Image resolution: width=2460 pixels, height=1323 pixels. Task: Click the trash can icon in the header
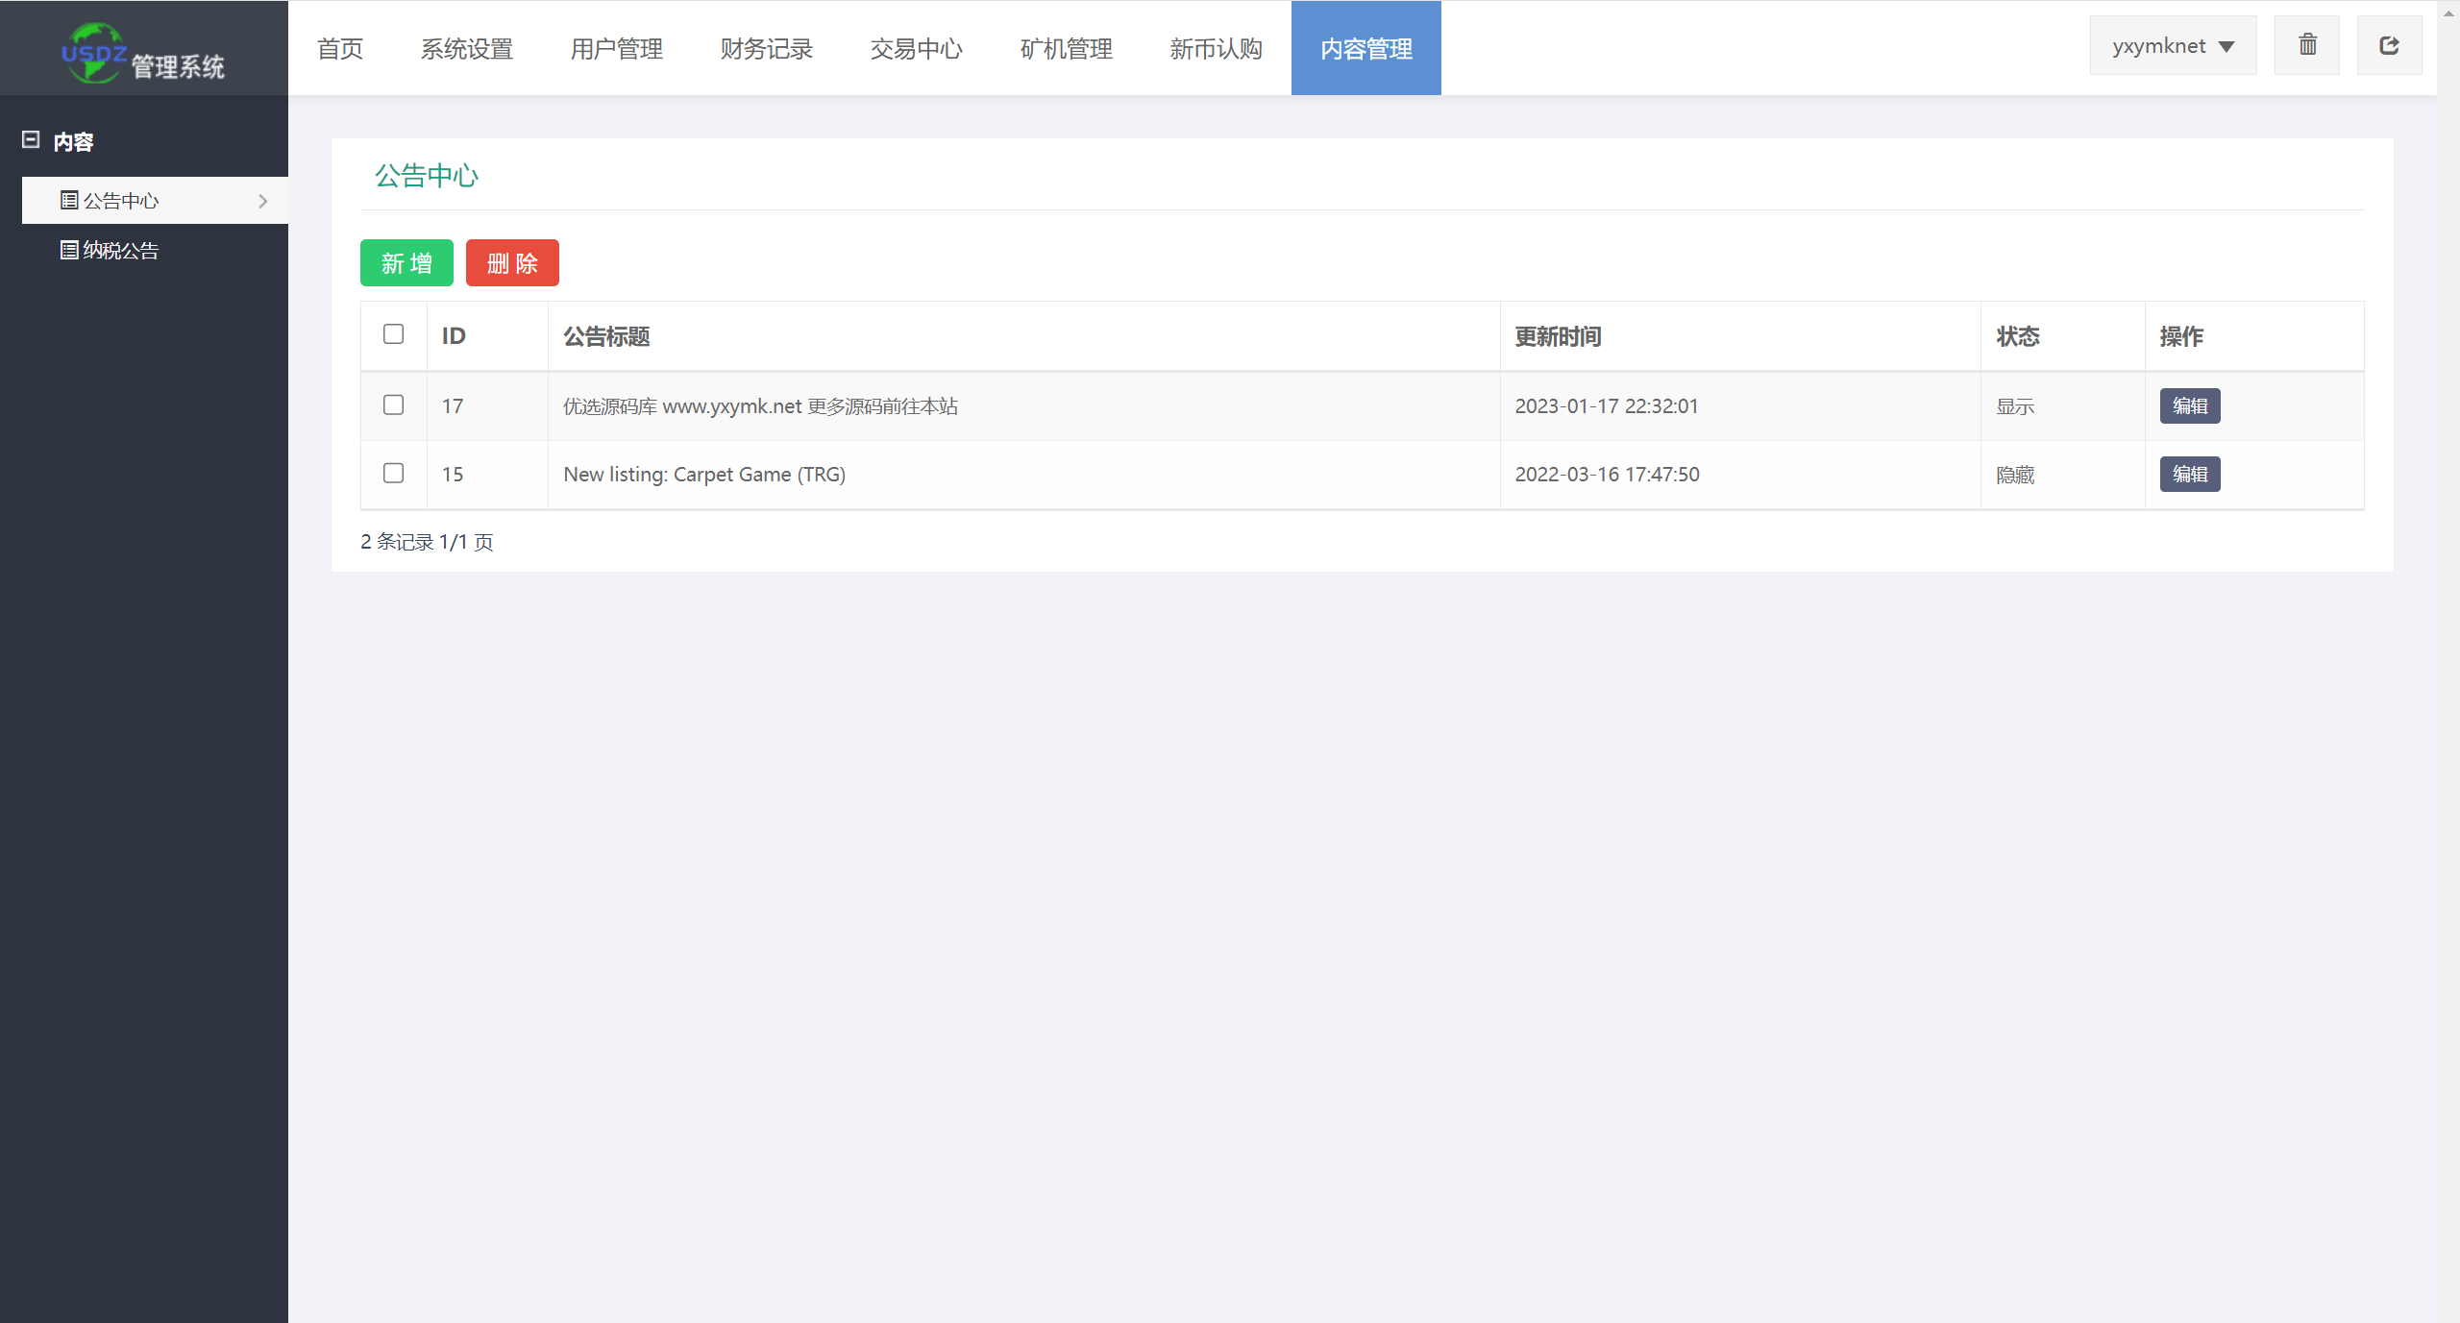pyautogui.click(x=2307, y=45)
